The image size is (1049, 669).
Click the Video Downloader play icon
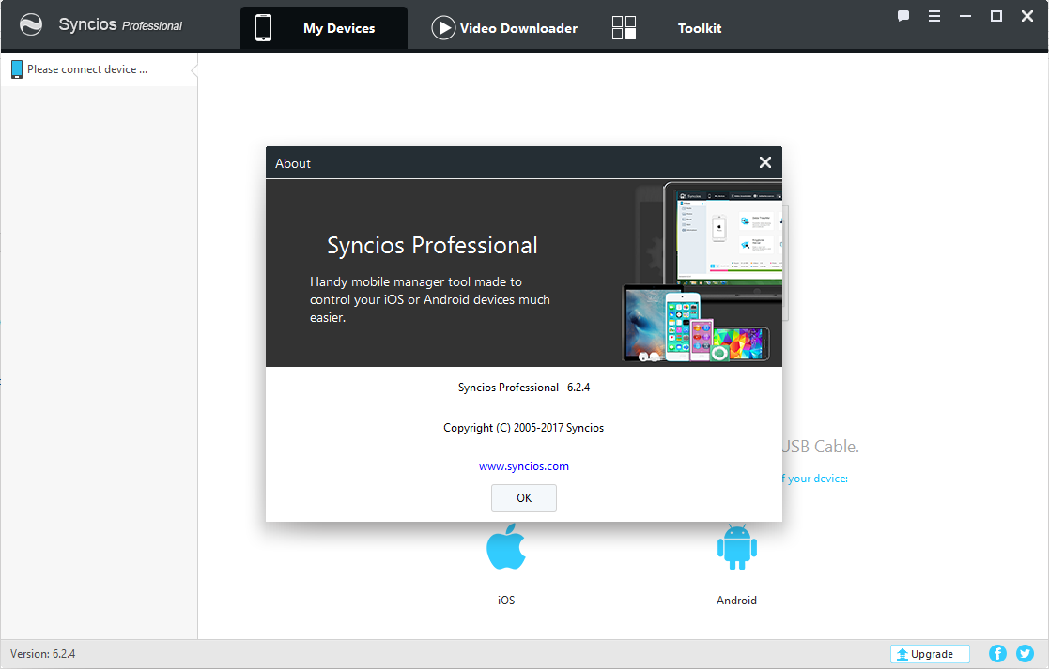[x=443, y=28]
